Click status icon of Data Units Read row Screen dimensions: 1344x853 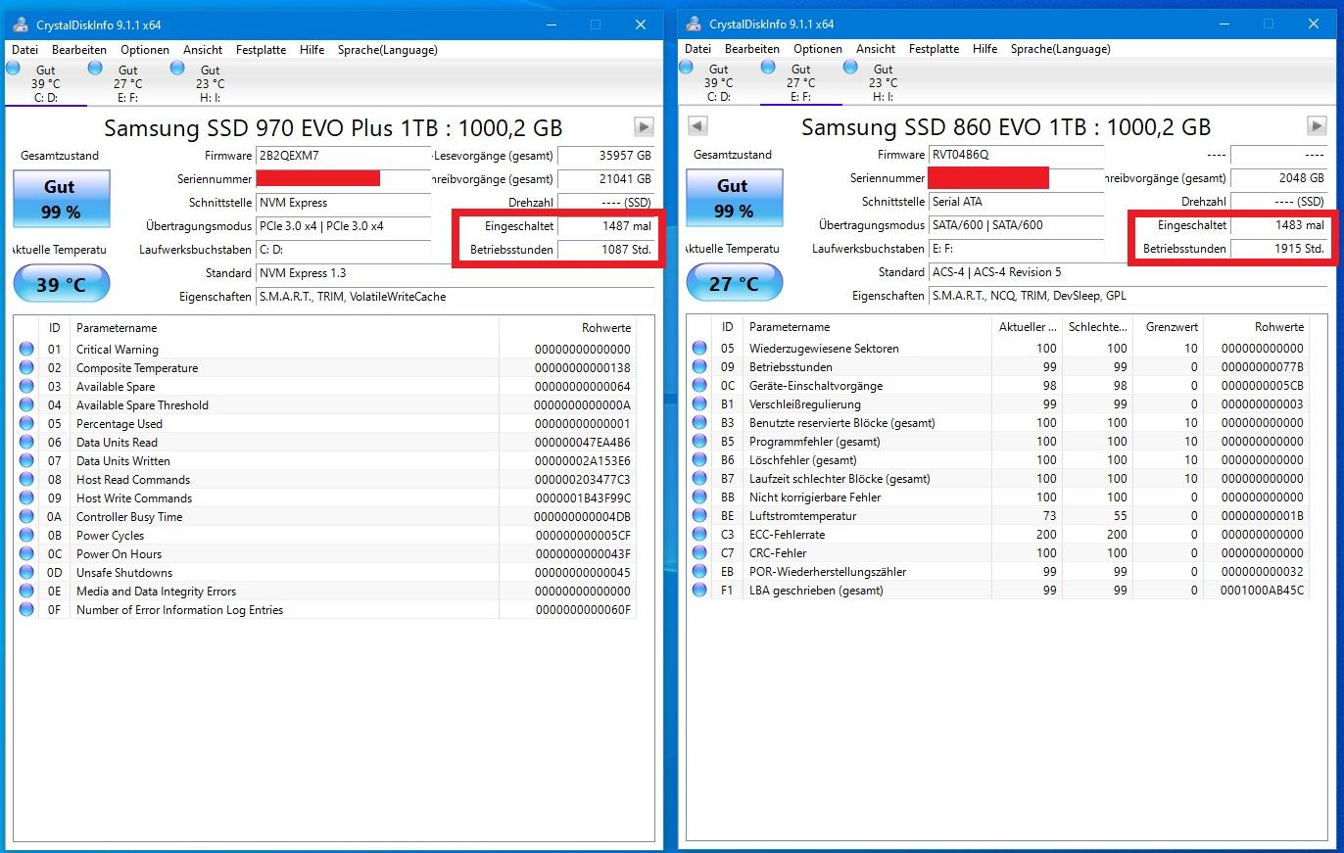[26, 443]
